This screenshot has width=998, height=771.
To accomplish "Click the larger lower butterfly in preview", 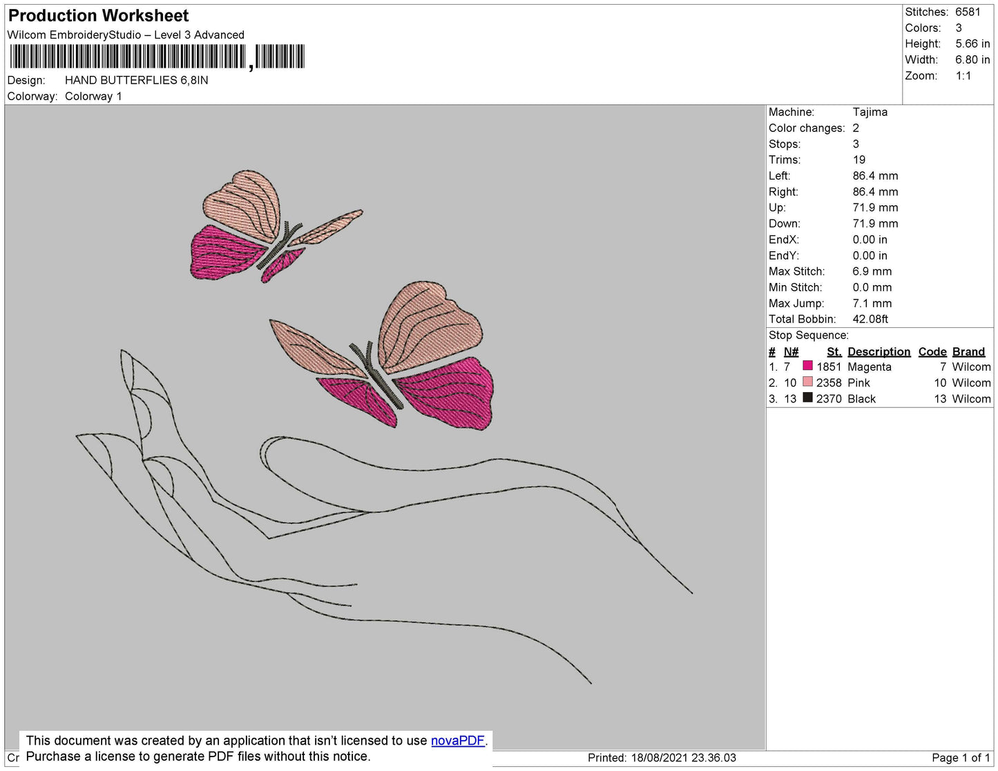I will click(382, 356).
